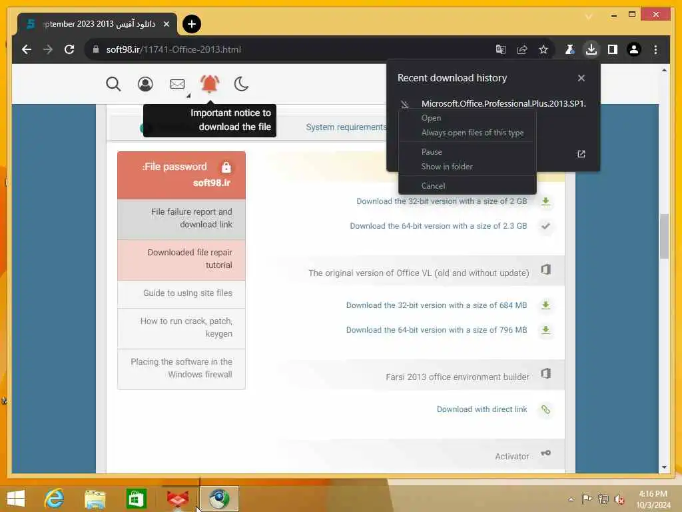Open the clock showing 4:16 PM
Viewport: 682px width, 512px height.
click(x=653, y=499)
